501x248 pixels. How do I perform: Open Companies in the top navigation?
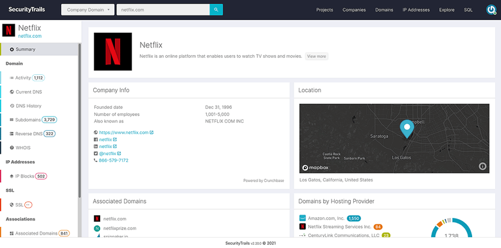coord(354,10)
